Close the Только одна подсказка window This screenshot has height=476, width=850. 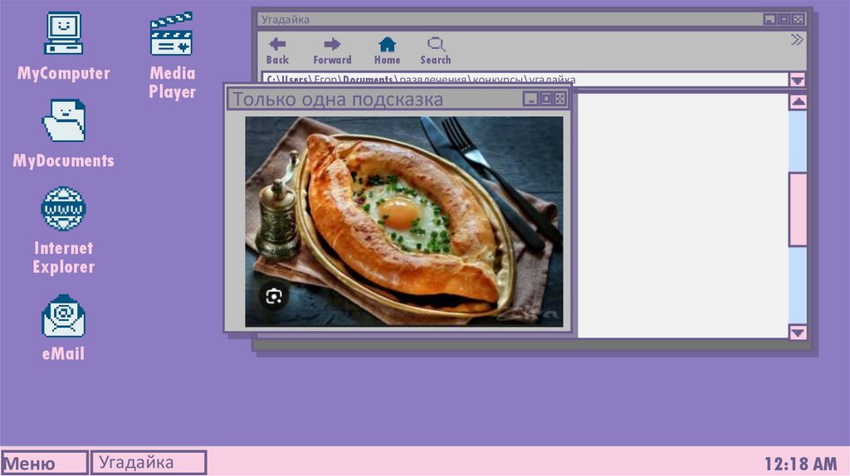coord(560,99)
